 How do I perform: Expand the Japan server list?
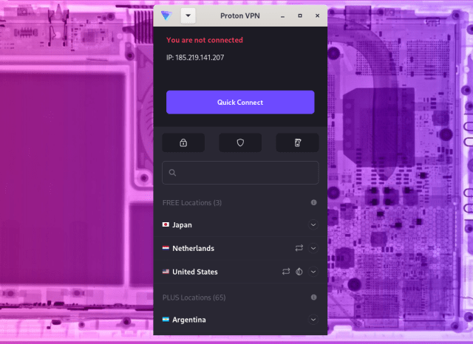tap(313, 224)
